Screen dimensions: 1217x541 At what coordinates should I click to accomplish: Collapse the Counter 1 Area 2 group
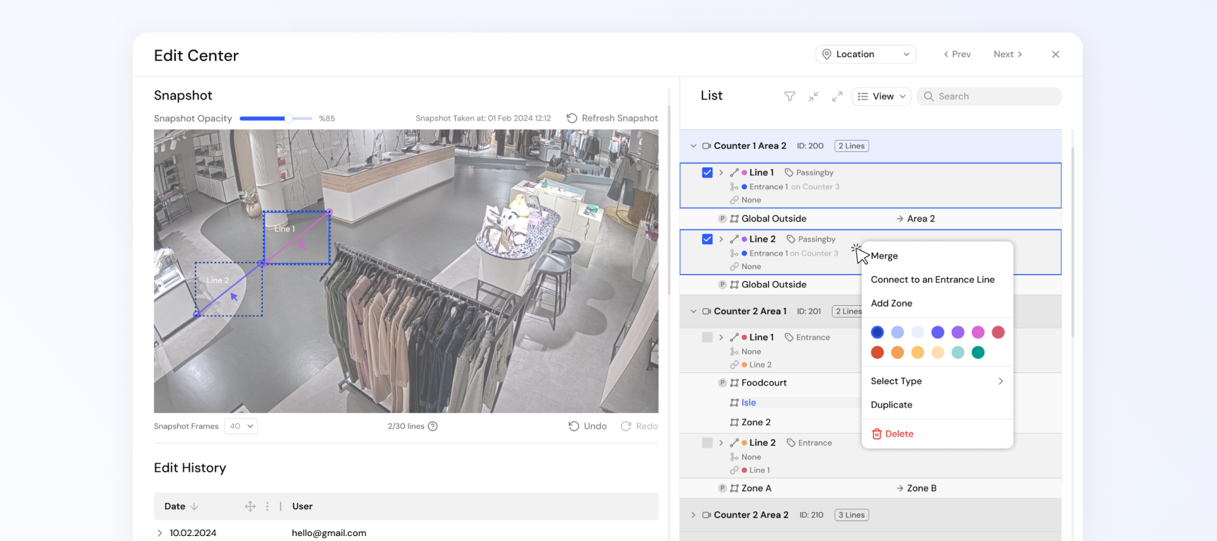693,146
